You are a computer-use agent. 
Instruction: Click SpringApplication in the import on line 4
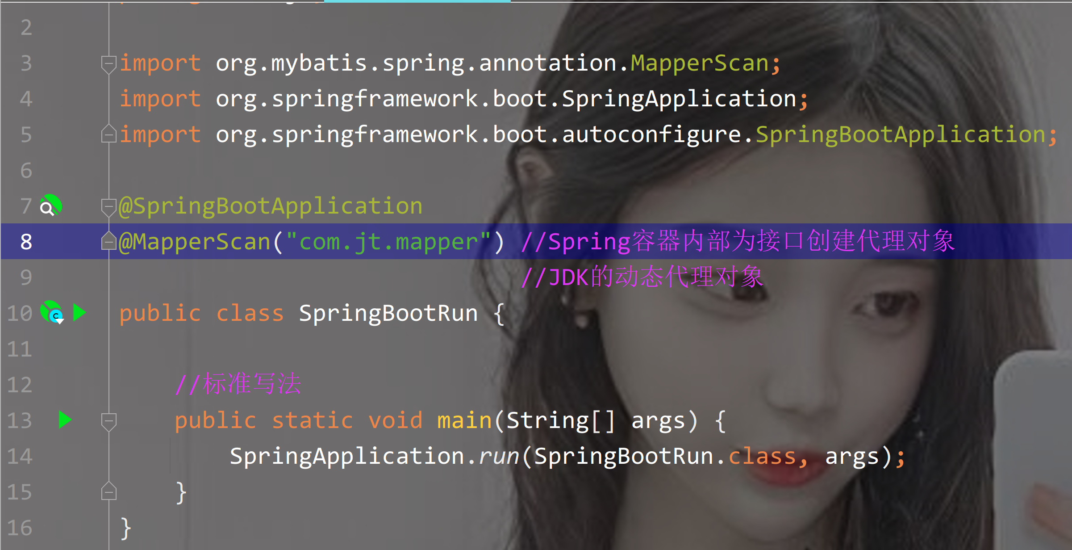[679, 99]
